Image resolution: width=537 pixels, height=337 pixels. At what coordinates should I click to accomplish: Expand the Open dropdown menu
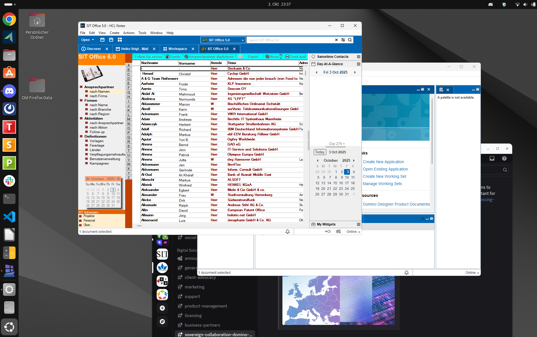pyautogui.click(x=87, y=40)
